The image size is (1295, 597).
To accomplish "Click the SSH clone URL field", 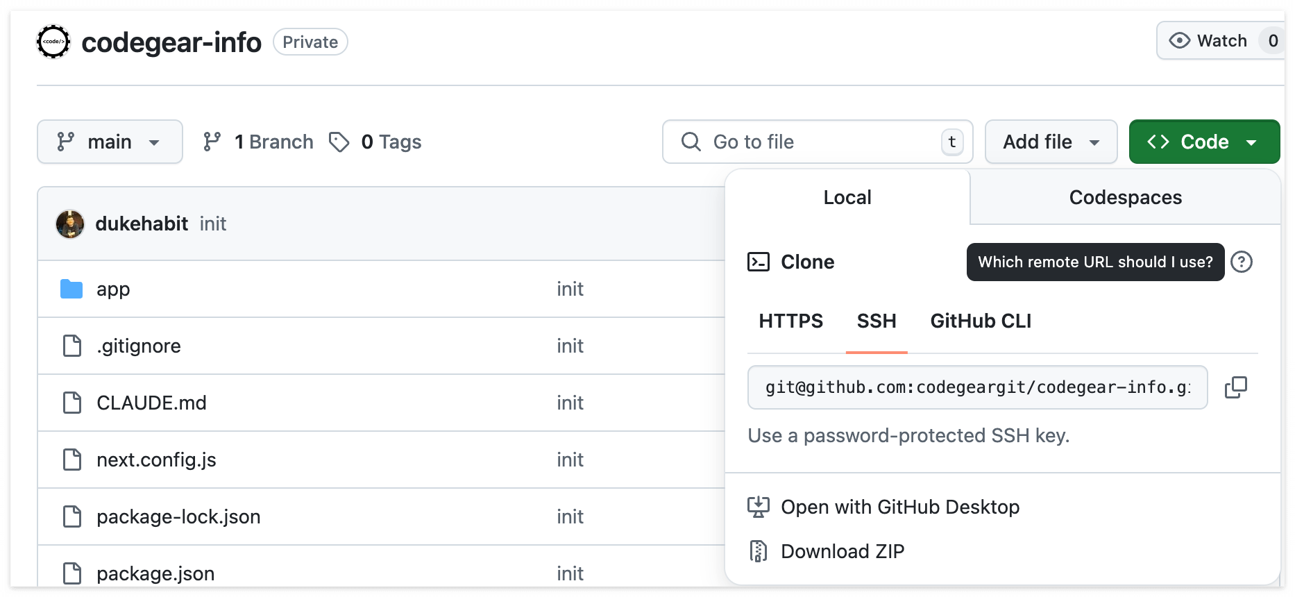I will coord(978,387).
